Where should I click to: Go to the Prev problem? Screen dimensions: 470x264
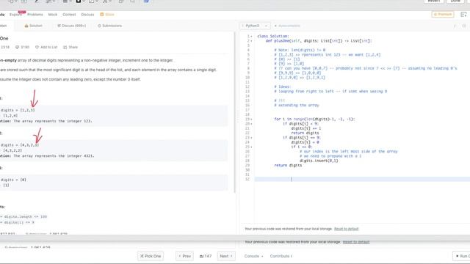coord(184,256)
